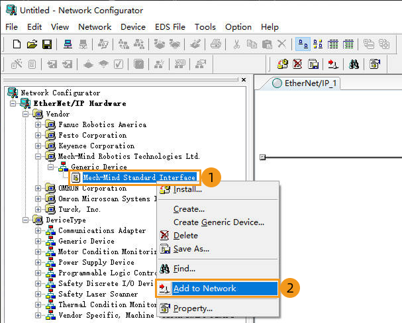Viewport: 402px width, 323px height.
Task: Click the Install EDS toolbar icon
Action: [x=283, y=64]
